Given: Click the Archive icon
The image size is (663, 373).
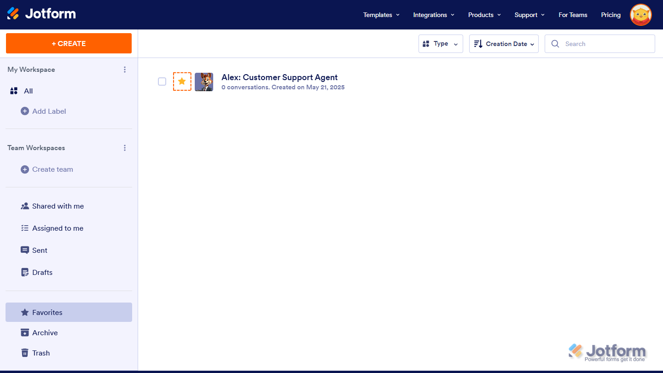Looking at the screenshot, I should [24, 332].
